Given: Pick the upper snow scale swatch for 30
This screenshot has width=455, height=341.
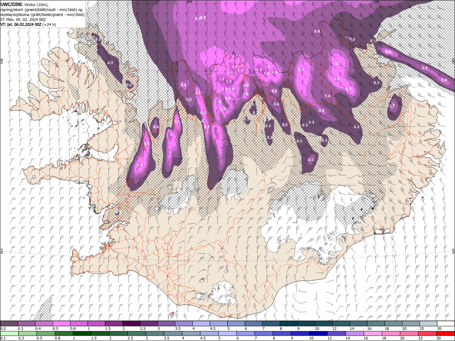Looking at the screenshot, I should coord(446,324).
